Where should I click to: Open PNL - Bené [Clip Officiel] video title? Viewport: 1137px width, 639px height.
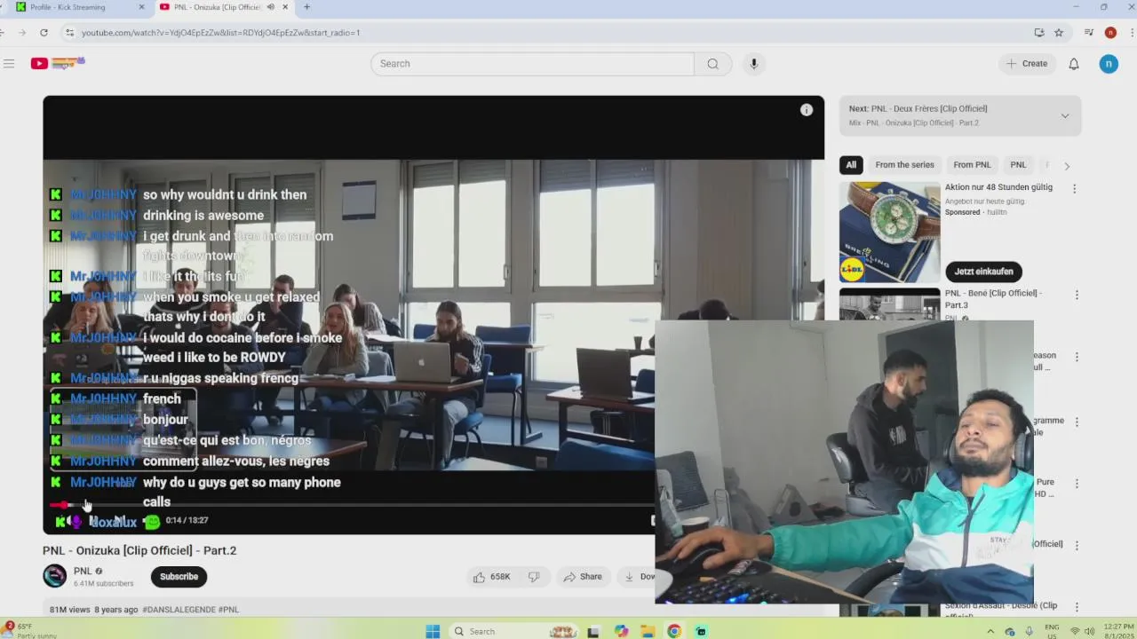(x=993, y=299)
